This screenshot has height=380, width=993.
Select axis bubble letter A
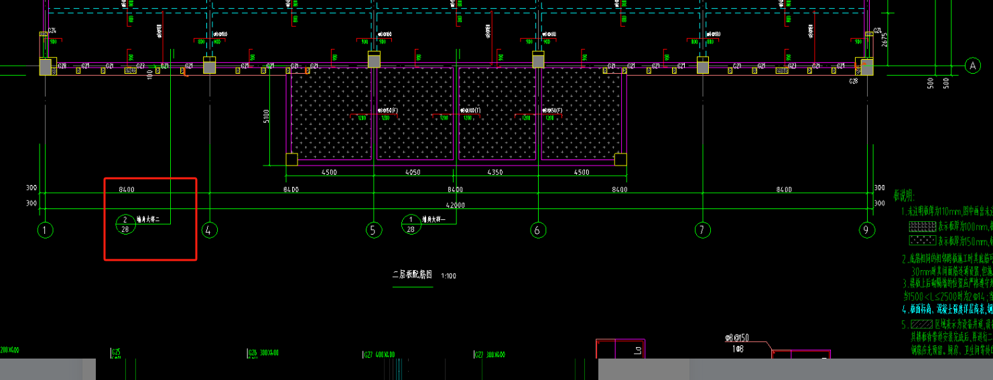(972, 66)
